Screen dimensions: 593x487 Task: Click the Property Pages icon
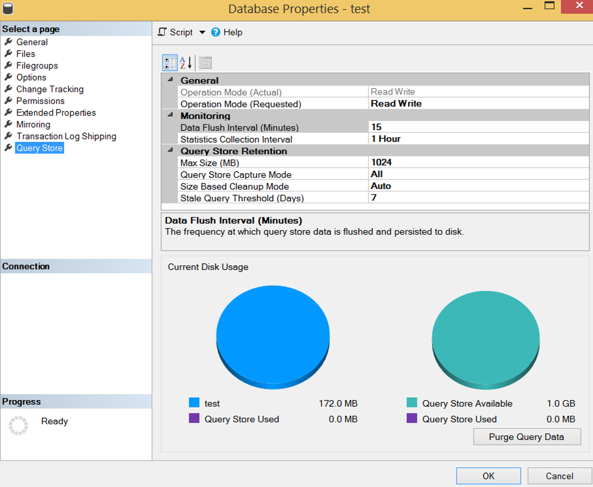pyautogui.click(x=206, y=63)
